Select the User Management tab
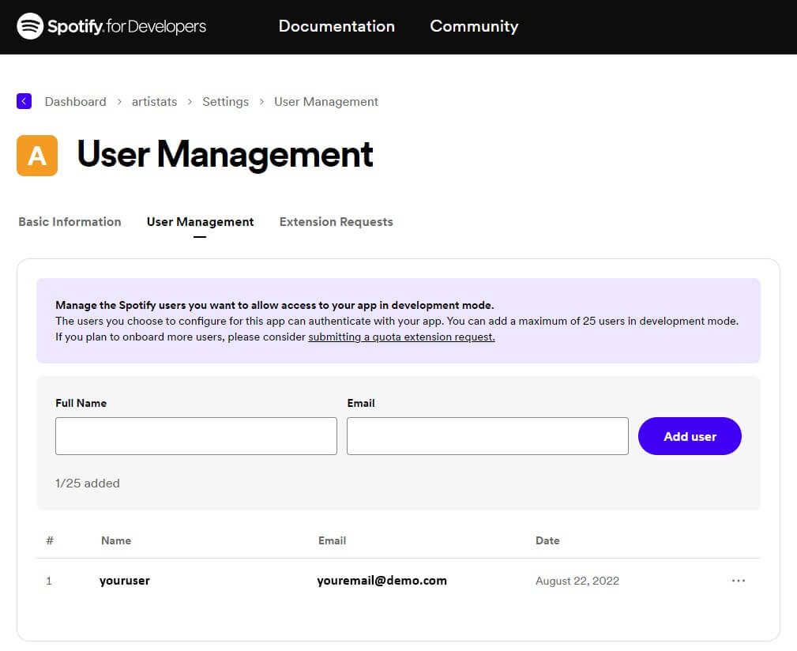Image resolution: width=797 pixels, height=651 pixels. pos(200,222)
